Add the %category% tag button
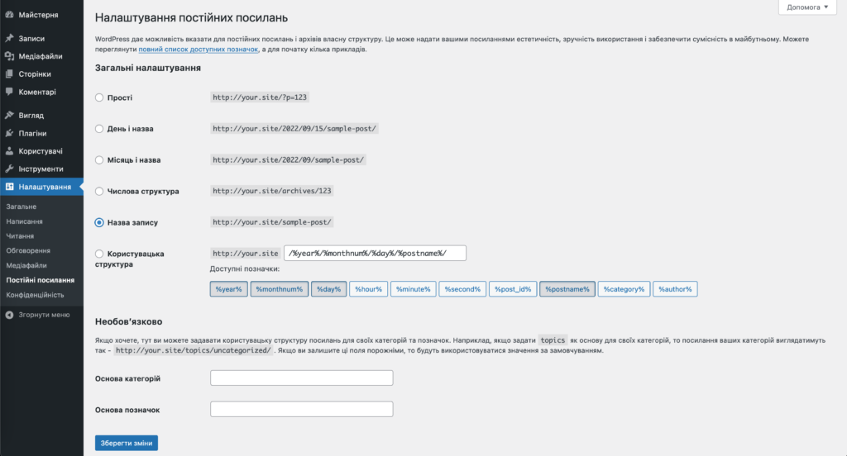Image resolution: width=847 pixels, height=456 pixels. click(624, 289)
